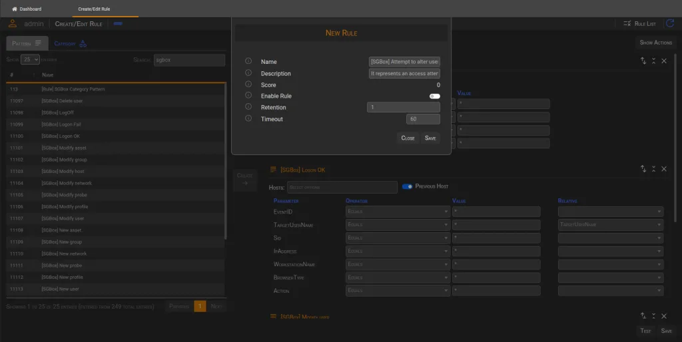
Task: Open the Sid operator dropdown
Action: point(398,238)
